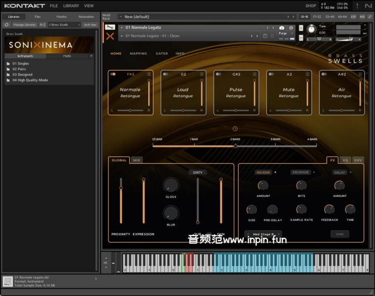The image size is (375, 296).
Task: Open the 02 Pairs folder
Action: point(19,69)
